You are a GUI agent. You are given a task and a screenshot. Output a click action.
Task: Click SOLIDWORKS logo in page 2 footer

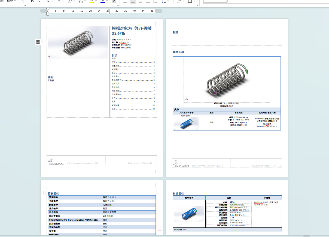click(x=181, y=163)
